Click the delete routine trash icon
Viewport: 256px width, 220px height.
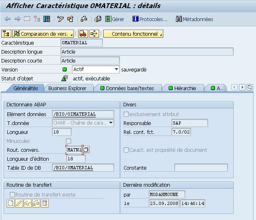point(45,203)
